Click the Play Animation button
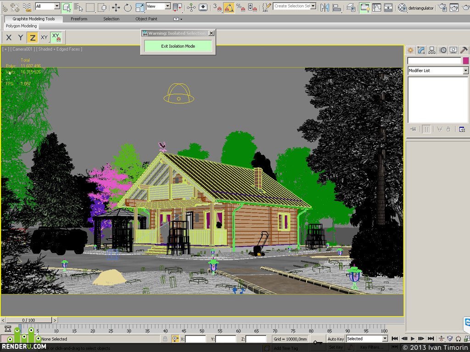The image size is (470, 352). tap(413, 339)
